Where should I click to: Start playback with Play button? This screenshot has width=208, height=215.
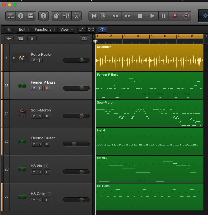(x=152, y=16)
